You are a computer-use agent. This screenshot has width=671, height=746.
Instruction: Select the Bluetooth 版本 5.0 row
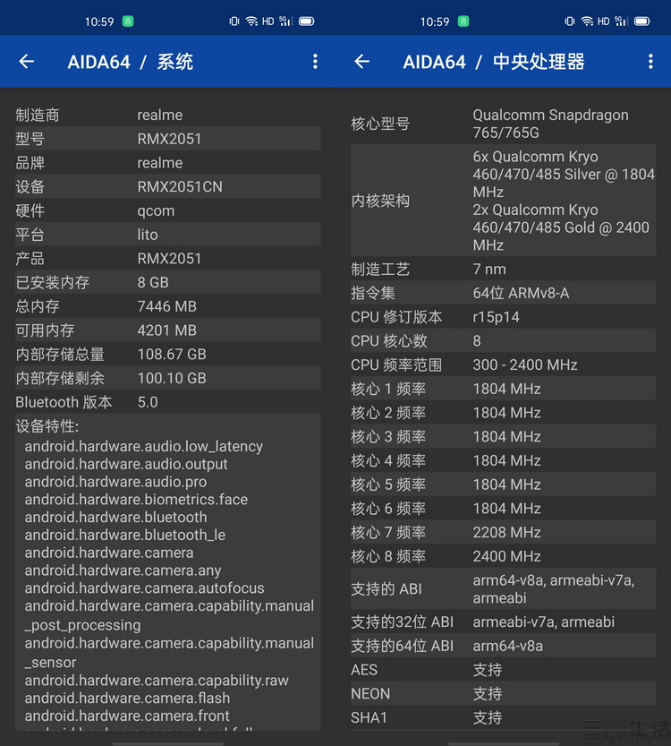(168, 402)
